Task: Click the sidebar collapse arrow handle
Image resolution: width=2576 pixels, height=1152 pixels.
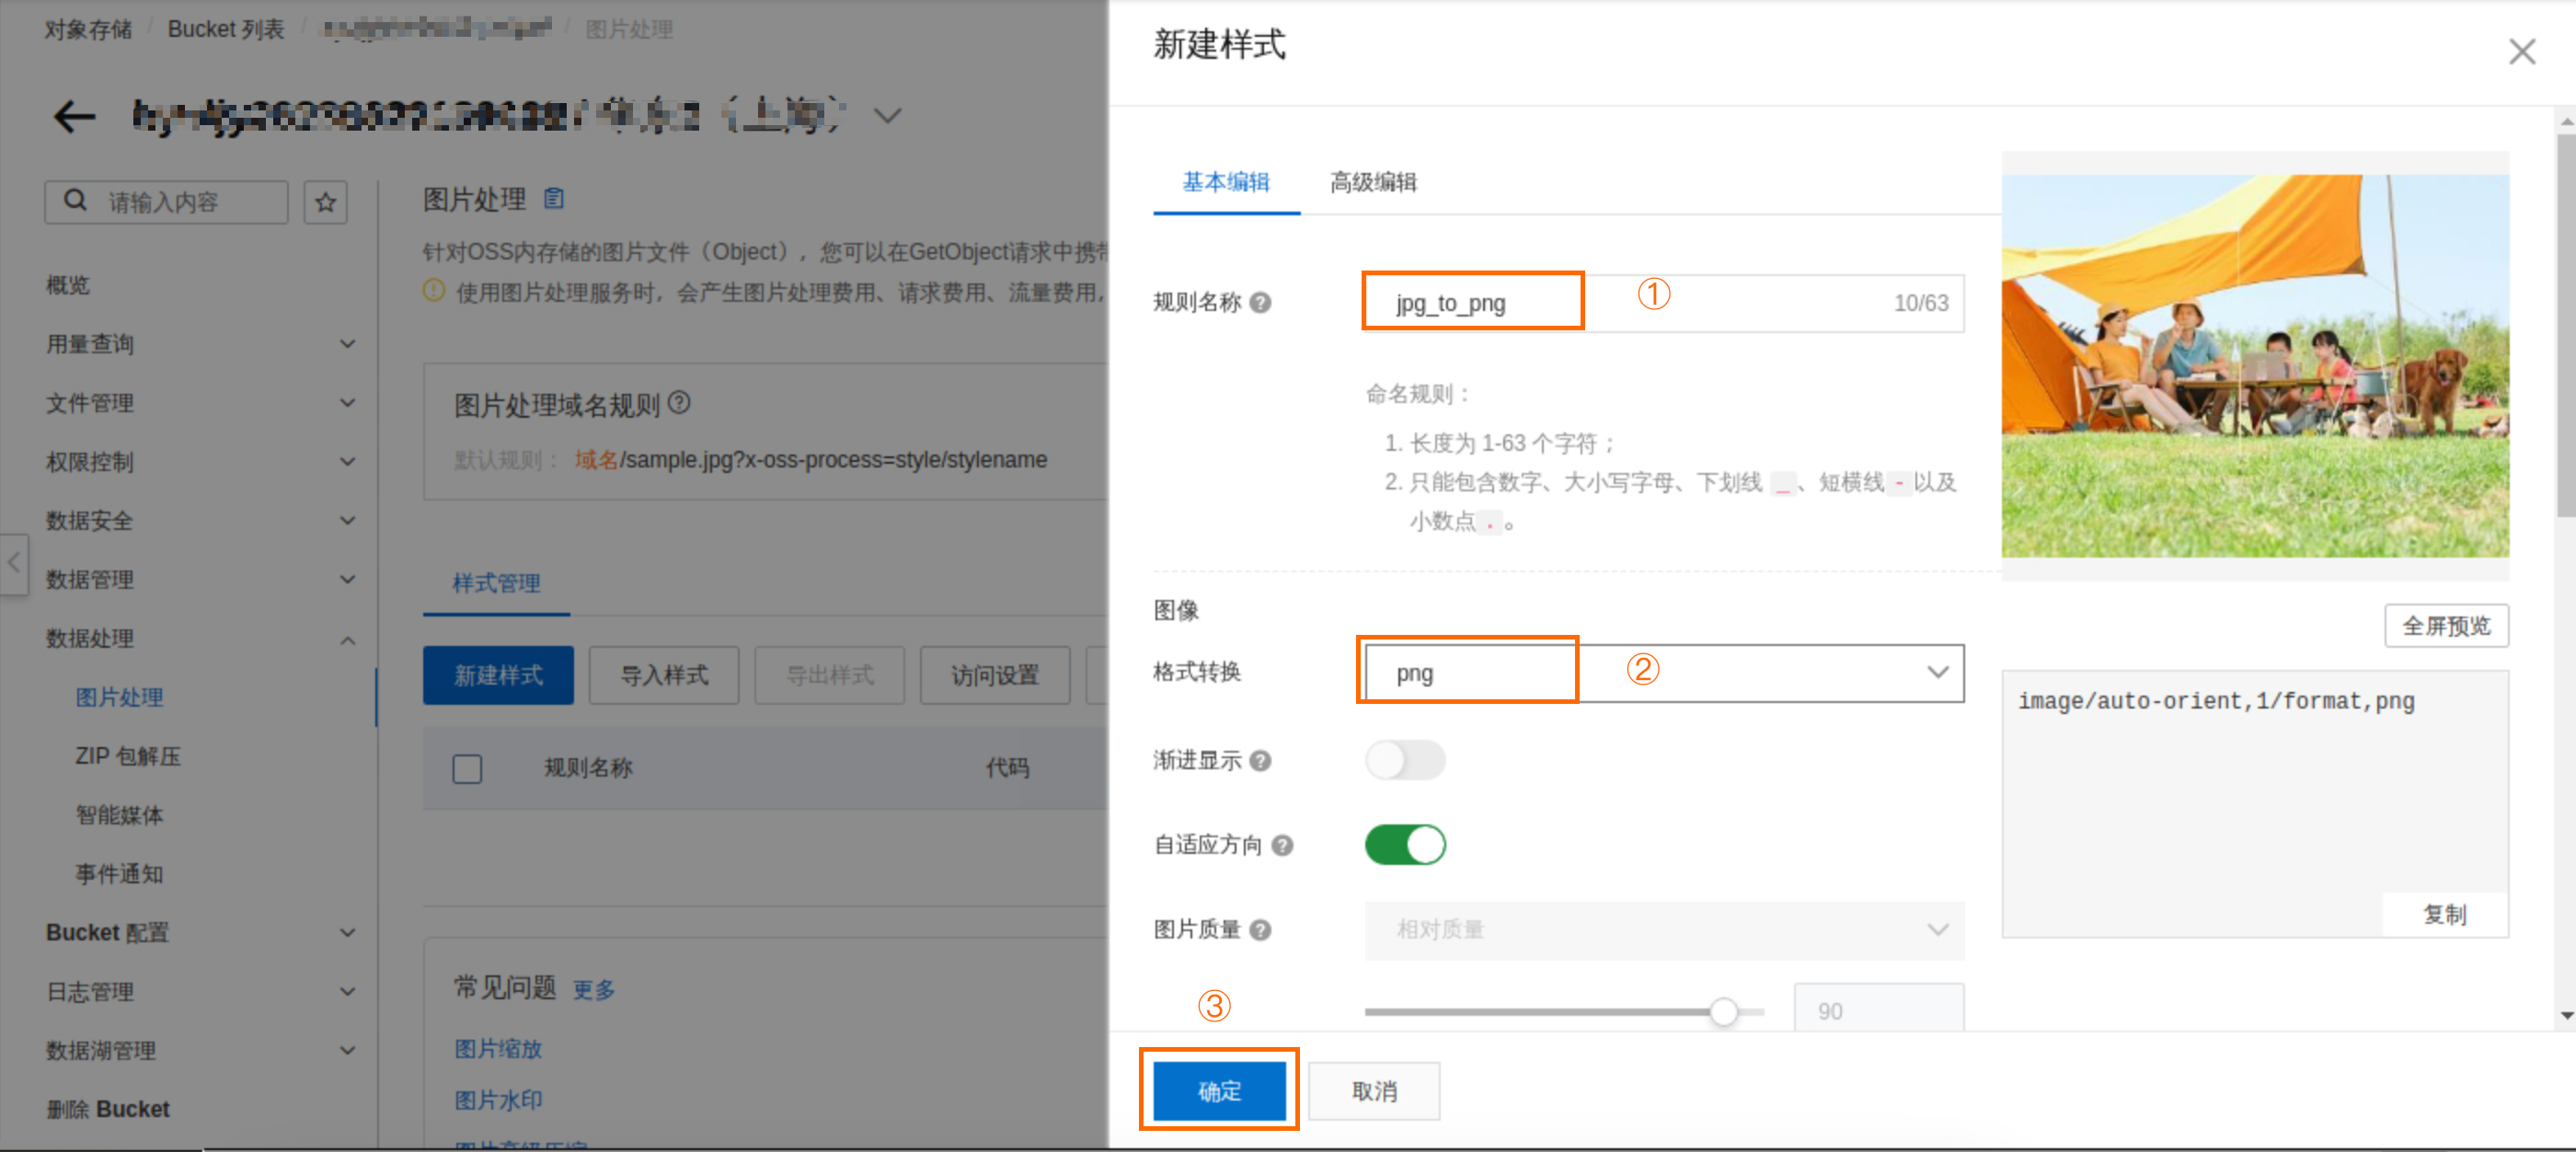Action: pyautogui.click(x=14, y=563)
